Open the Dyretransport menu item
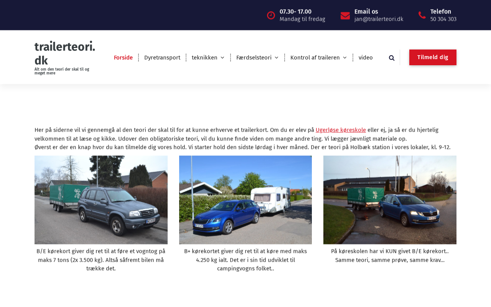The height and width of the screenshot is (307, 491). pos(162,58)
